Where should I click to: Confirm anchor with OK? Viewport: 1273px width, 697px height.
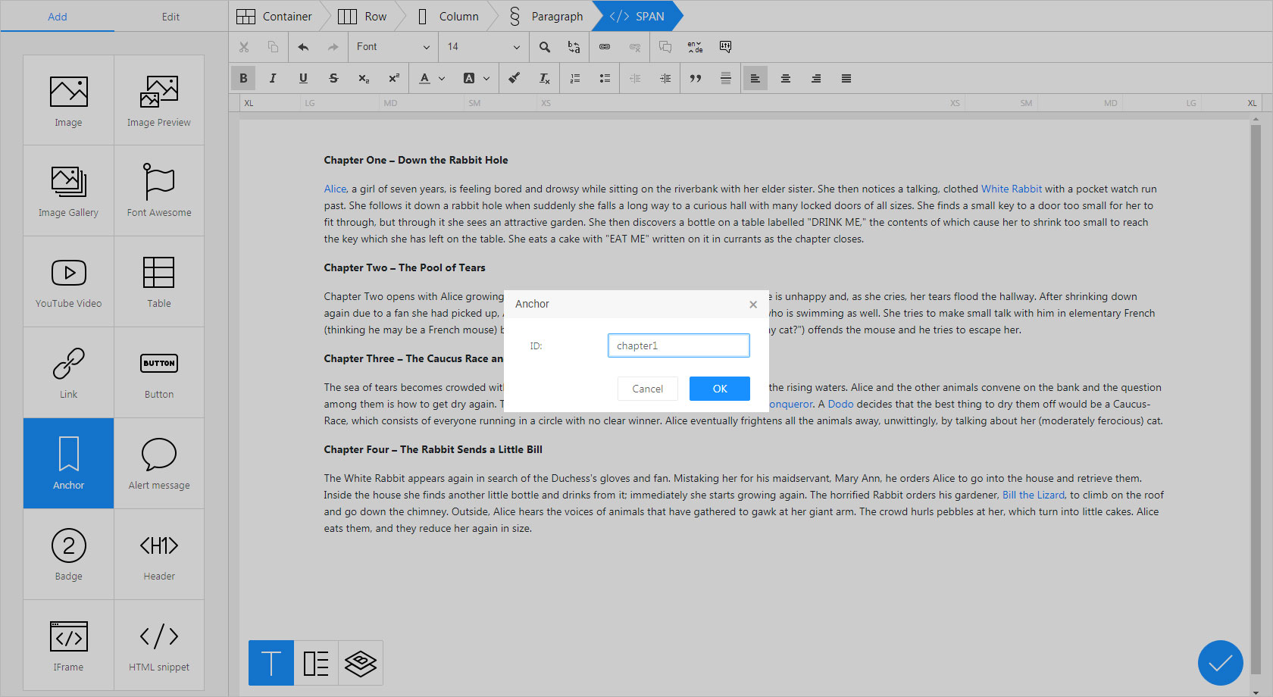720,389
